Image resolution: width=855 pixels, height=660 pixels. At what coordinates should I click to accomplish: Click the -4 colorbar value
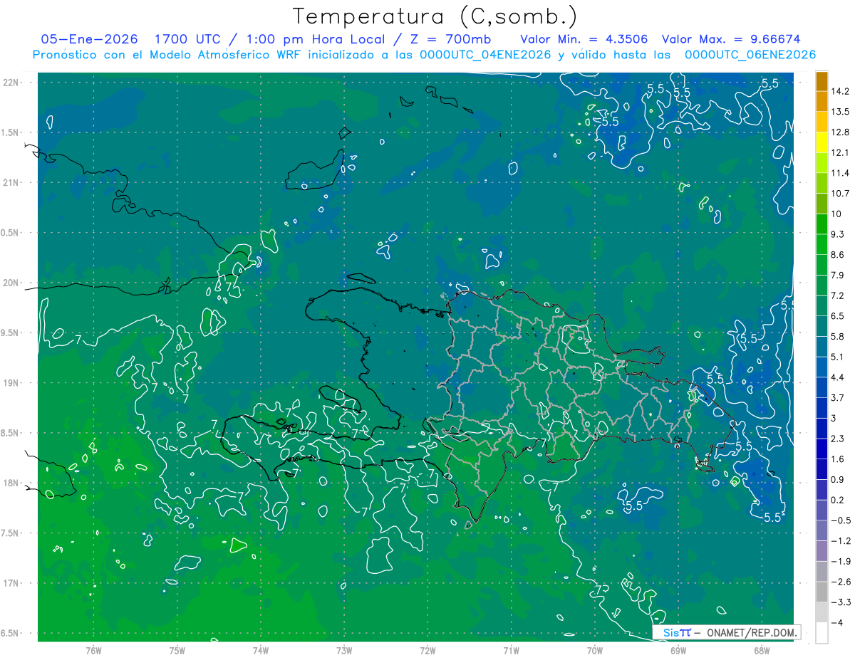point(836,623)
